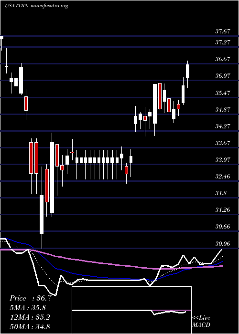This screenshot has width=239, height=334.
Task: Click the 31.8 price axis label
Action: coord(221,193)
